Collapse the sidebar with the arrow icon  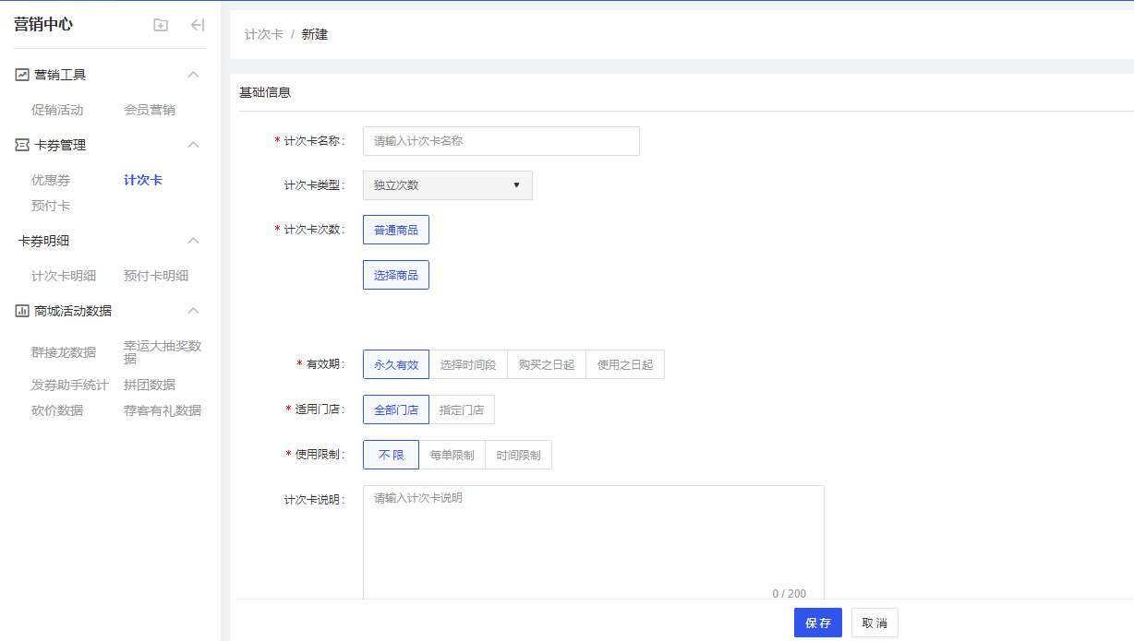(197, 25)
